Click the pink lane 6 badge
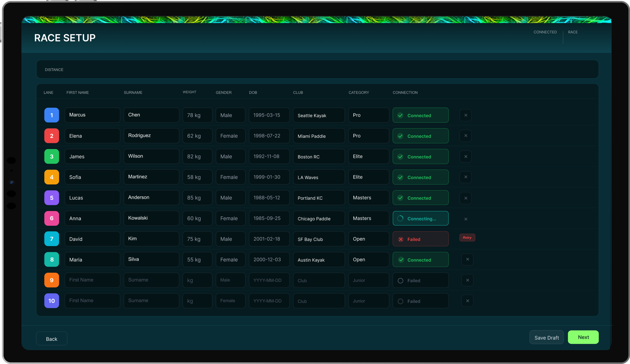Viewport: 630px width, 364px height. pyautogui.click(x=52, y=218)
